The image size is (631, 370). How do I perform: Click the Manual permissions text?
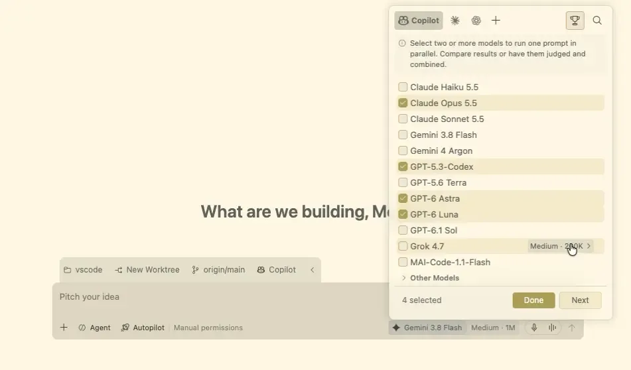click(208, 328)
